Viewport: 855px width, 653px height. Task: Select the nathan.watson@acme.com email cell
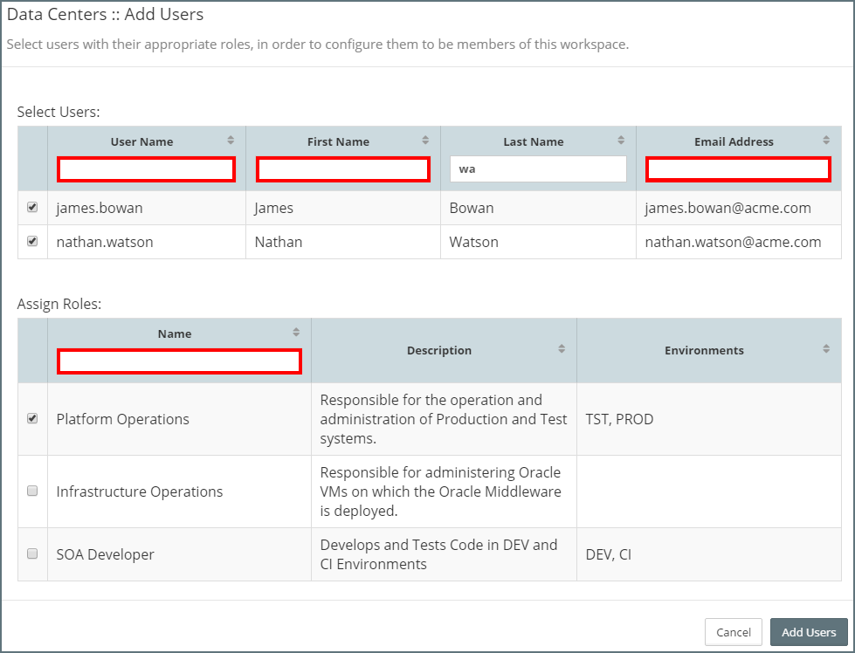[733, 242]
